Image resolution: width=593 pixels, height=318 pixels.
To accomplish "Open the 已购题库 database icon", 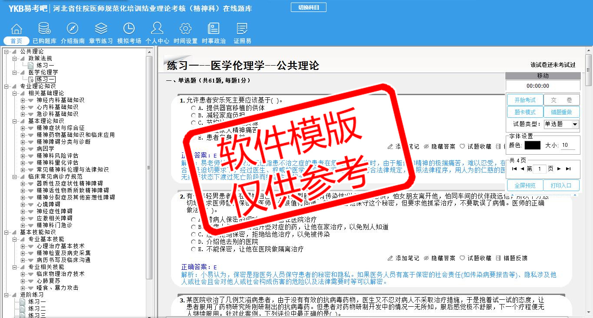I will (x=44, y=29).
